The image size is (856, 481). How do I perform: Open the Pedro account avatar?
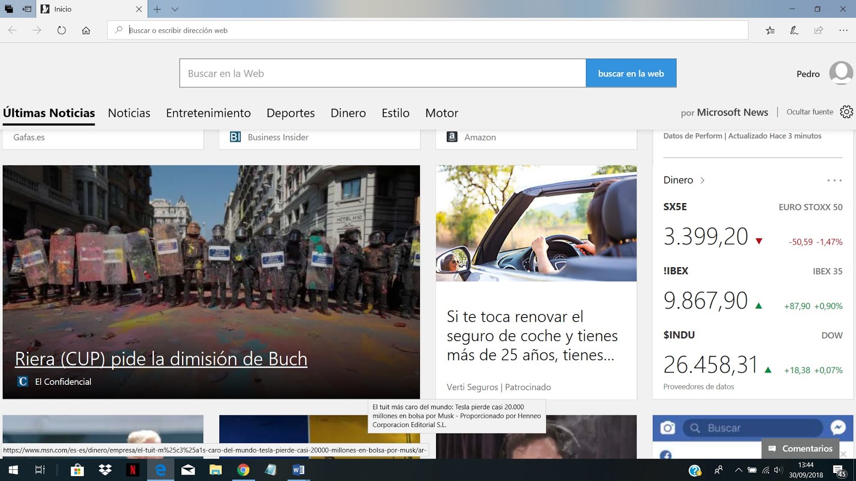point(841,73)
